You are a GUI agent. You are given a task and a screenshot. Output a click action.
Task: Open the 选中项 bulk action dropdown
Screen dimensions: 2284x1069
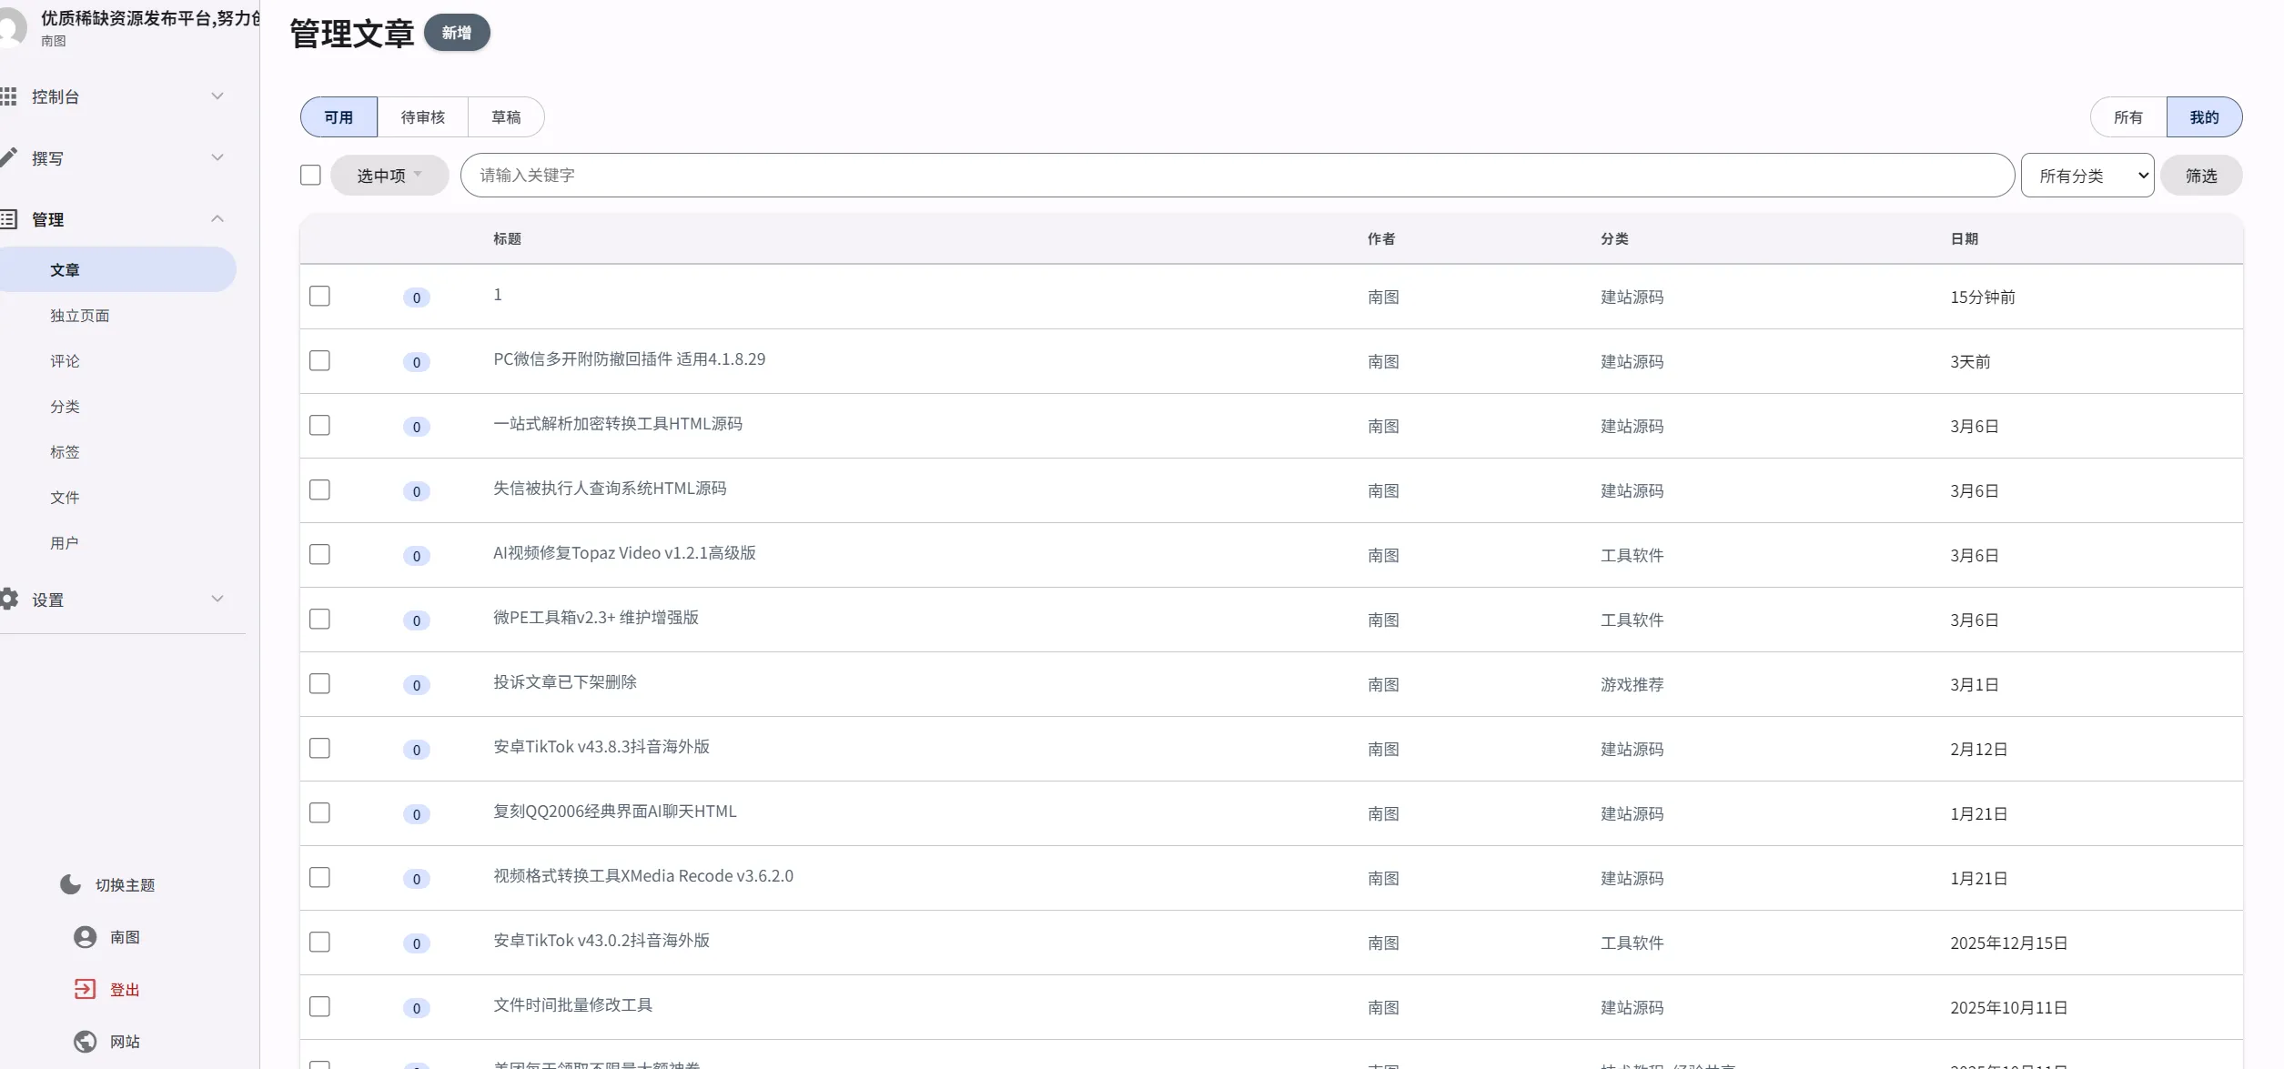pyautogui.click(x=389, y=175)
